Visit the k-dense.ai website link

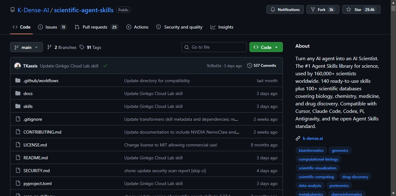pos(313,138)
